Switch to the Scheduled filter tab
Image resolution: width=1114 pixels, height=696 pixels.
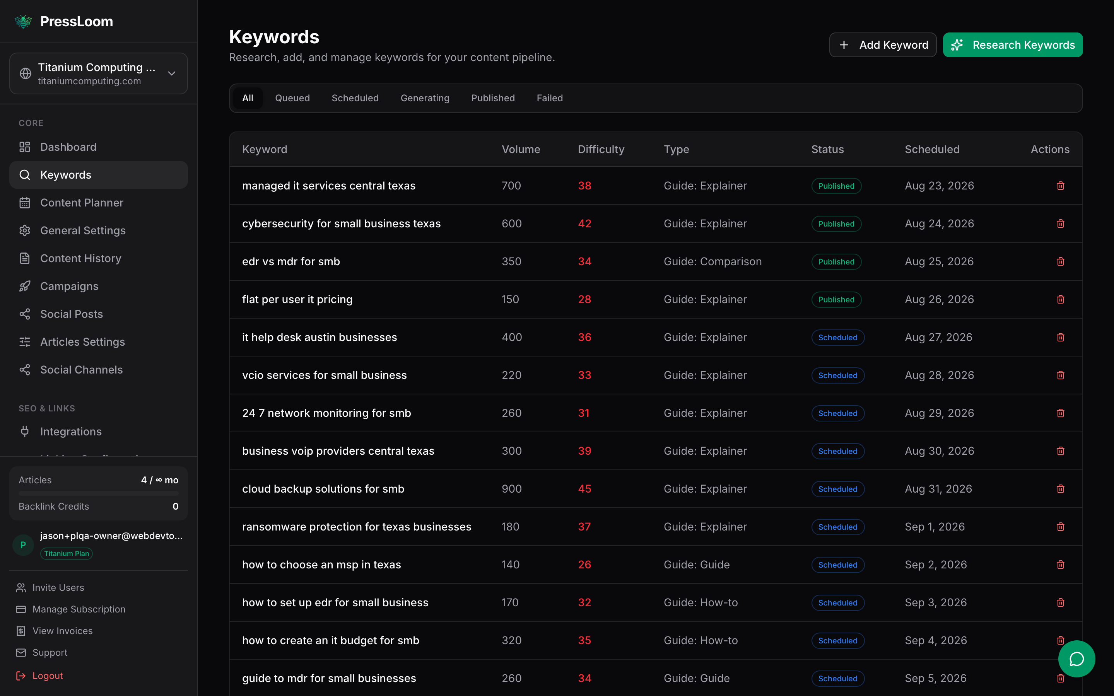click(x=355, y=98)
